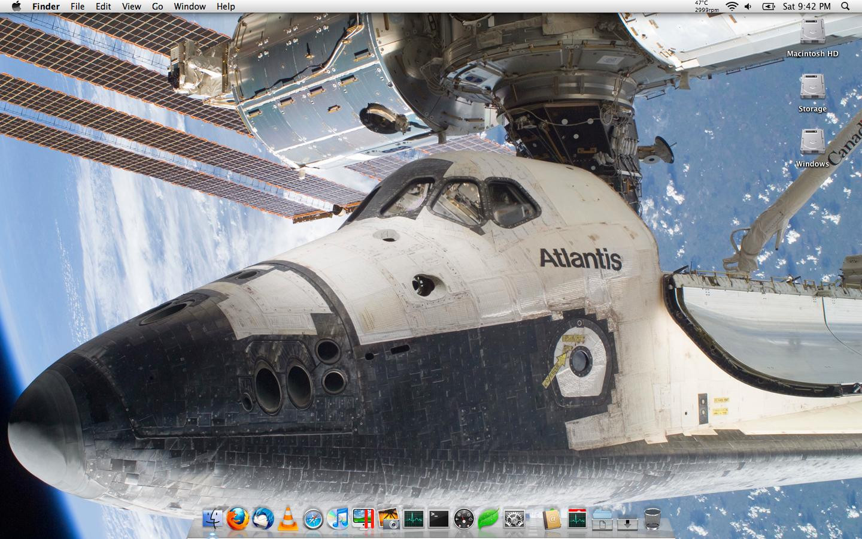Open the volume control in menu bar
Viewport: 862px width, 539px height.
748,7
